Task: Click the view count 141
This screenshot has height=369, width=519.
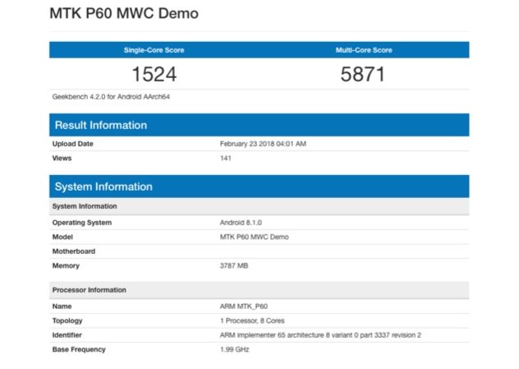Action: point(226,158)
